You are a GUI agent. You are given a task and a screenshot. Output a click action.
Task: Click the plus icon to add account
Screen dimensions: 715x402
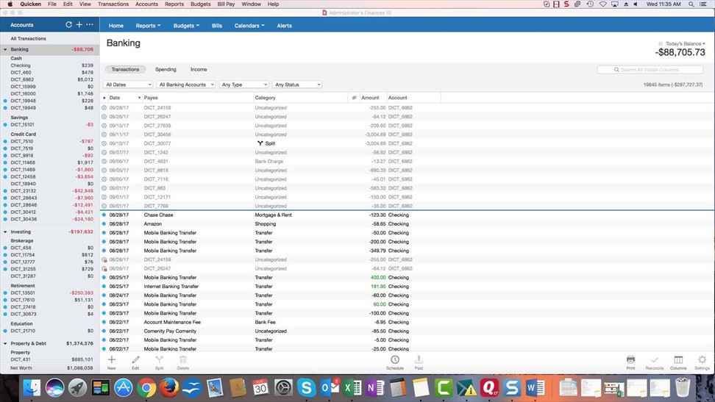tap(79, 25)
